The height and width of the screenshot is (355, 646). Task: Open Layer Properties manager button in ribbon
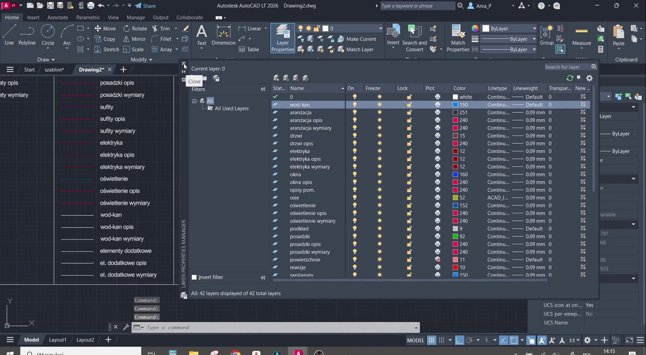pyautogui.click(x=283, y=38)
